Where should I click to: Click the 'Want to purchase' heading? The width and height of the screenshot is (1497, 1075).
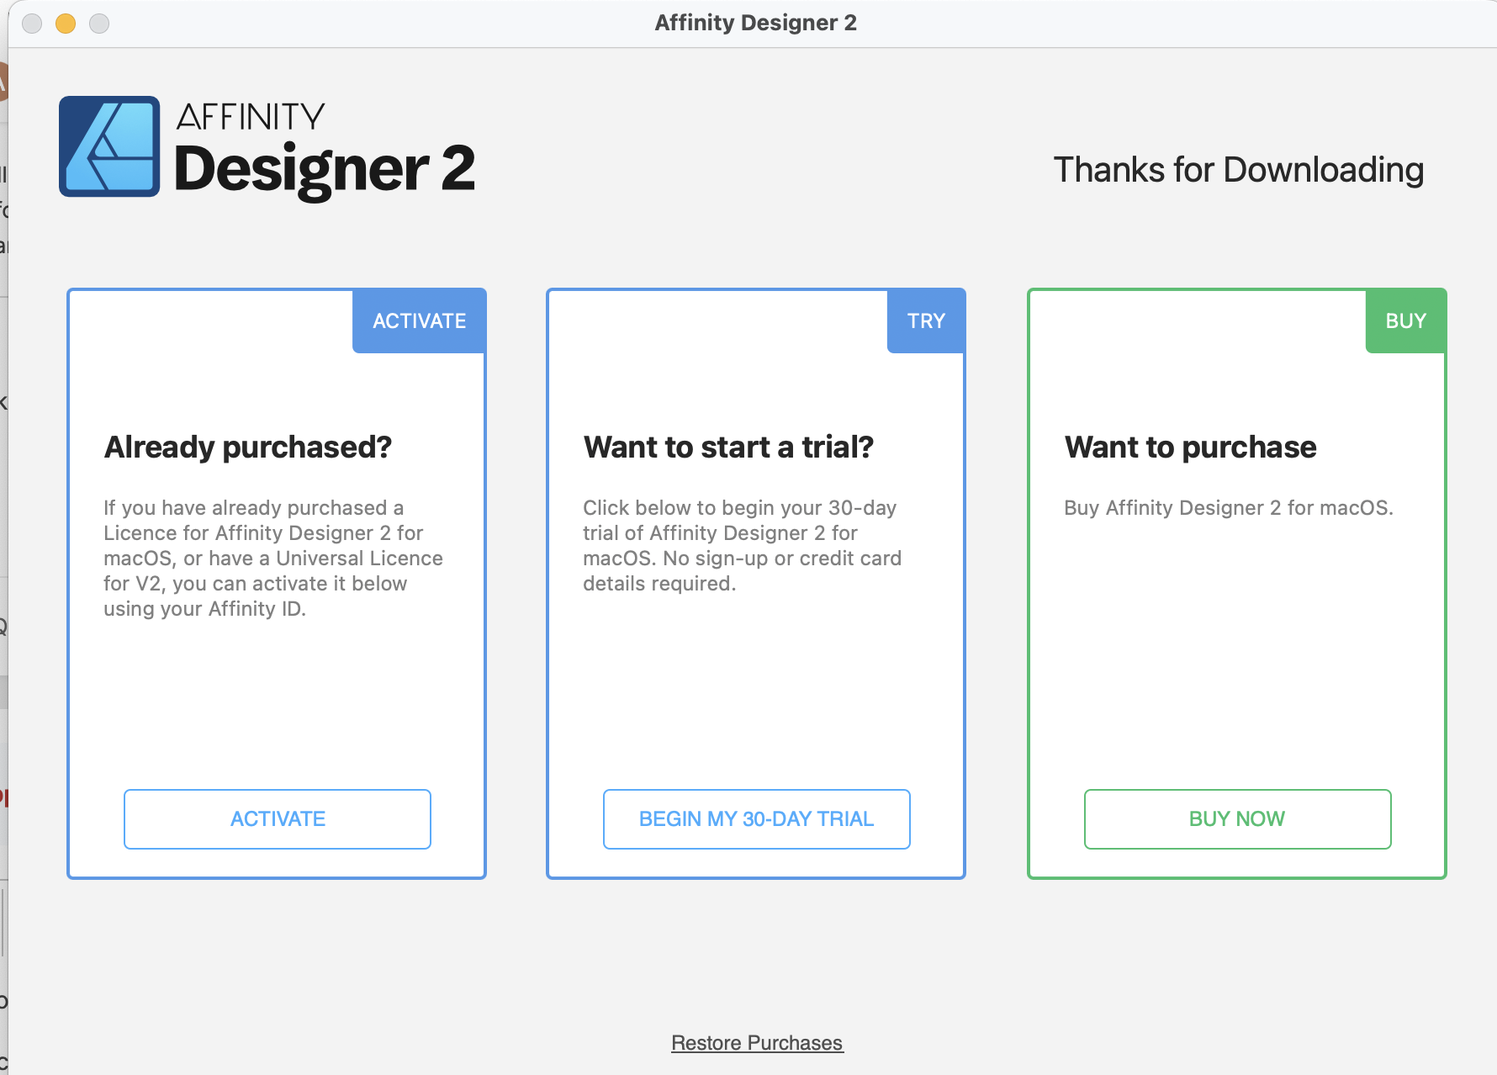(x=1190, y=447)
